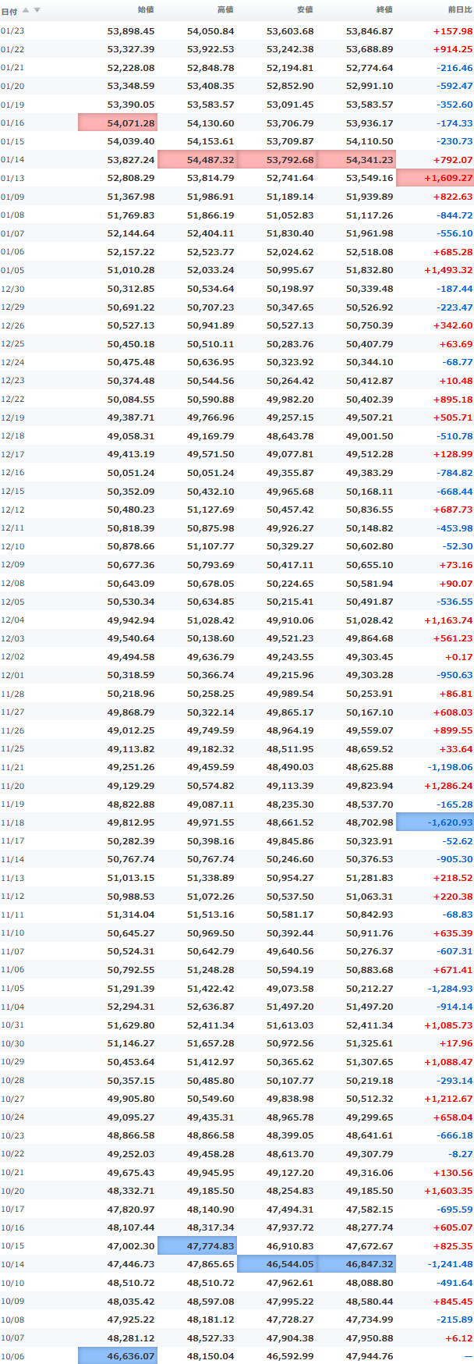The height and width of the screenshot is (1364, 474).
Task: Select highlighted change value +1,609.27
Action: 435,178
